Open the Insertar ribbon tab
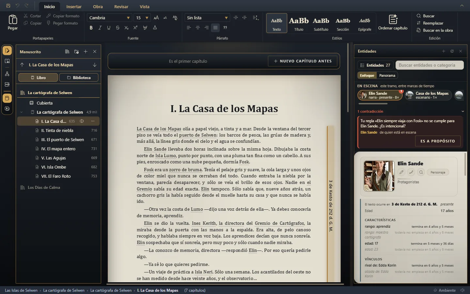Image resolution: width=470 pixels, height=294 pixels. coord(74,7)
